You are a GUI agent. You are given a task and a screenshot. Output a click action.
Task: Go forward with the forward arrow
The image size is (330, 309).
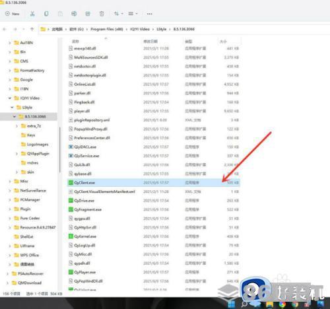coord(15,29)
